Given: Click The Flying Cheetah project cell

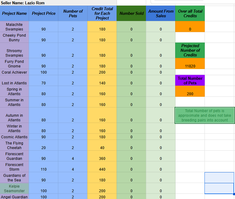Looking at the screenshot, I should tap(15, 145).
